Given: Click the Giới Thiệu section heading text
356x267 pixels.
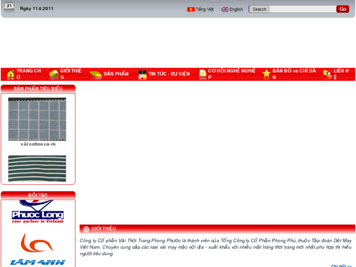Looking at the screenshot, I should click(103, 229).
